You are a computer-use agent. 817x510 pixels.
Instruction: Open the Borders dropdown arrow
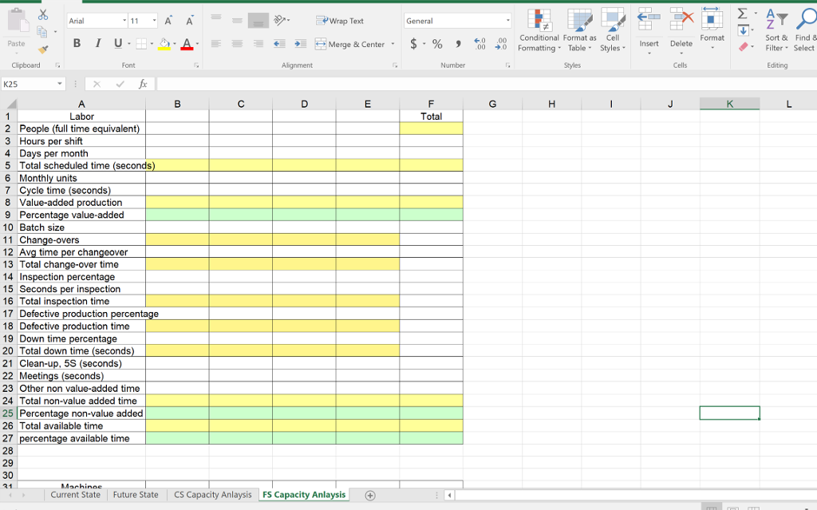point(152,44)
